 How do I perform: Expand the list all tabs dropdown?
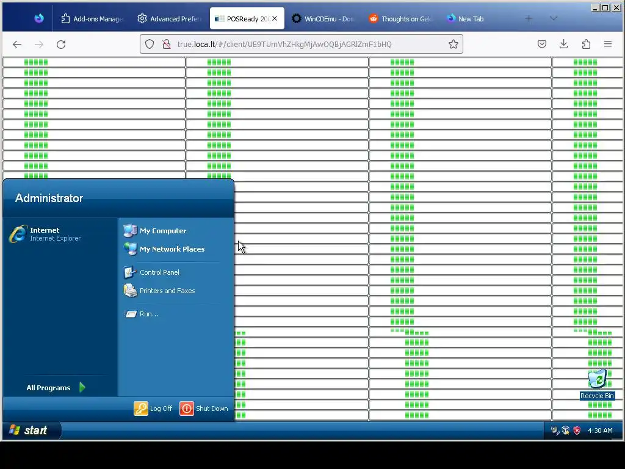pyautogui.click(x=553, y=18)
